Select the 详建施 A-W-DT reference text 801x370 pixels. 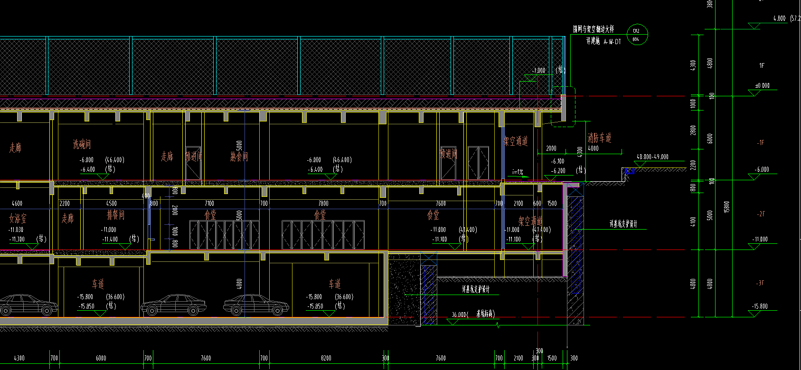pyautogui.click(x=603, y=42)
